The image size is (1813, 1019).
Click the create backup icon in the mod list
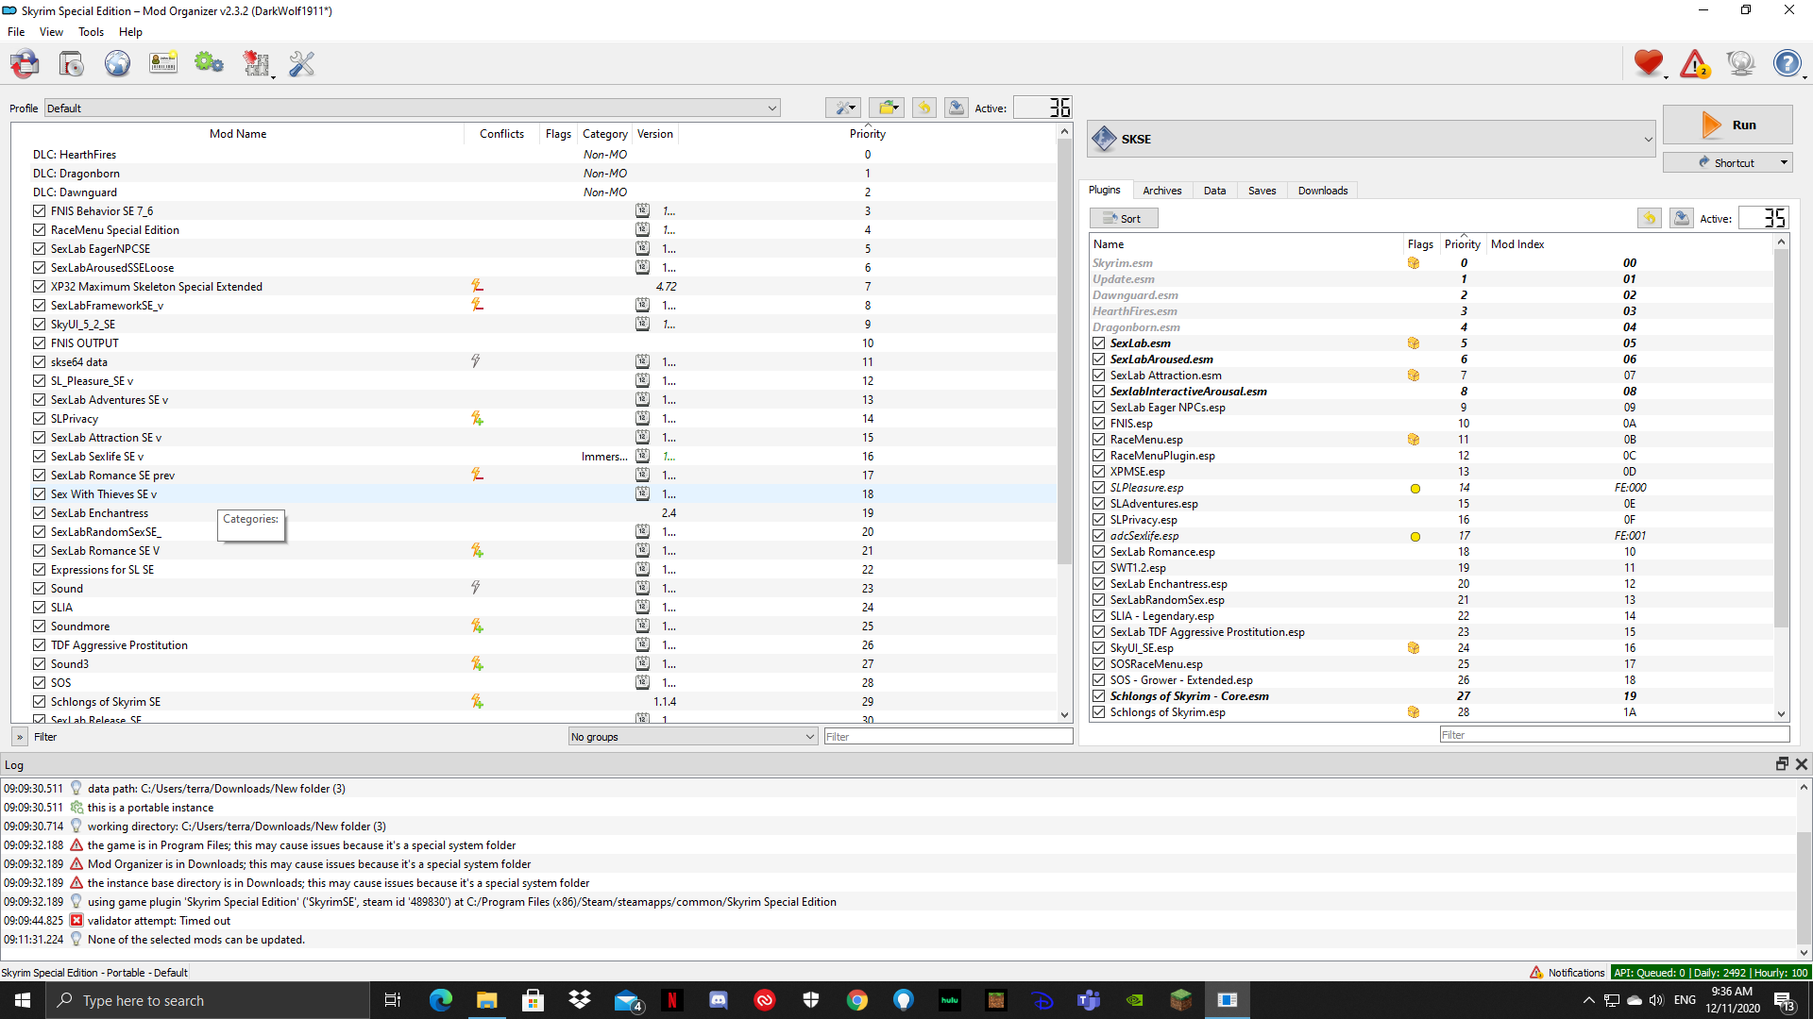pos(957,108)
